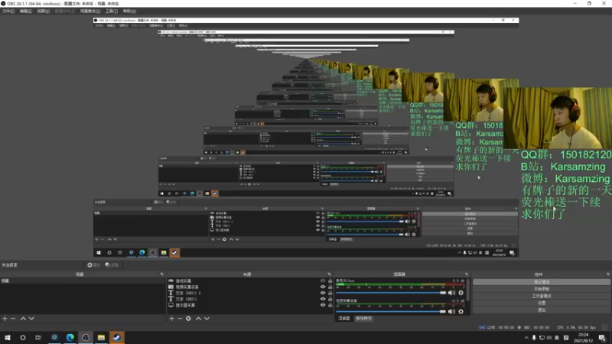Pop out the 来源 Sources dock
The image size is (612, 344).
tap(330, 274)
